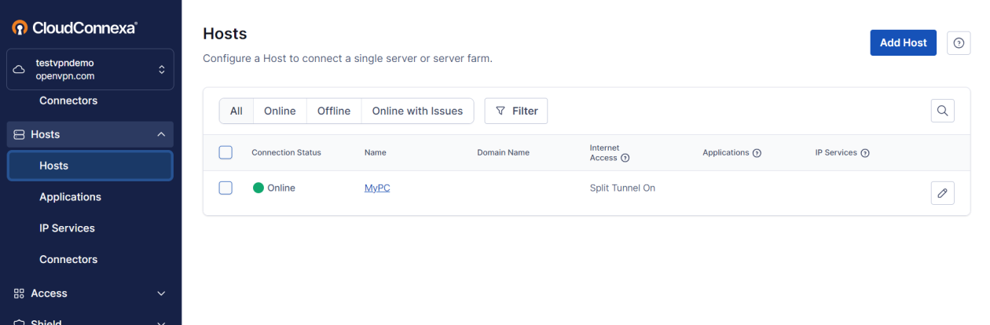Open the Filter options
This screenshot has height=325, width=990.
point(516,111)
